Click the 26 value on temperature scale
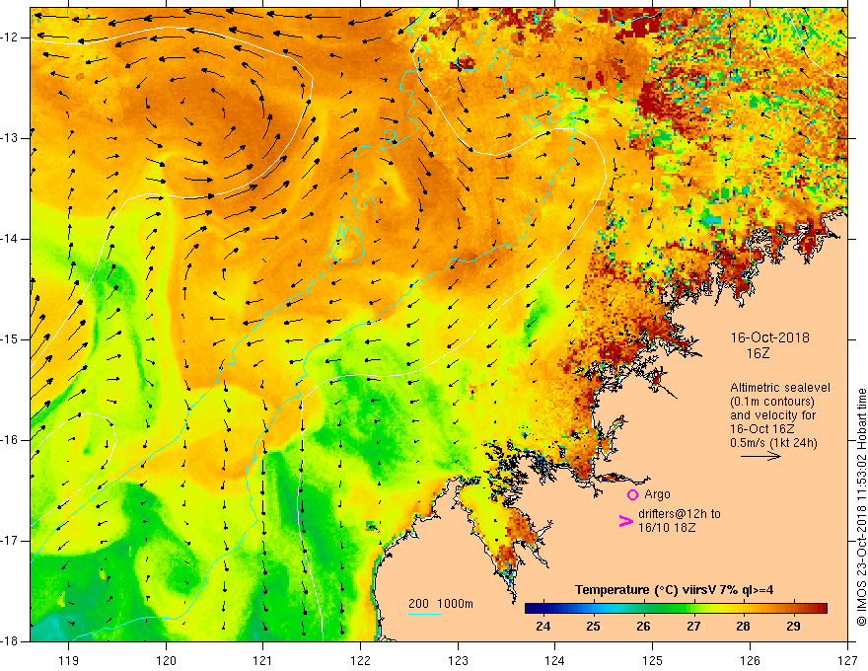This screenshot has width=868, height=671. [x=643, y=627]
